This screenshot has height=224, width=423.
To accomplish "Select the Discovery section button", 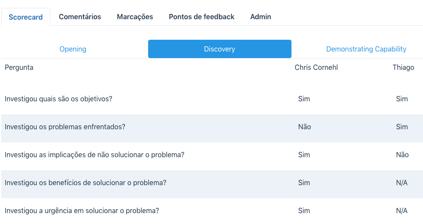I will [220, 49].
